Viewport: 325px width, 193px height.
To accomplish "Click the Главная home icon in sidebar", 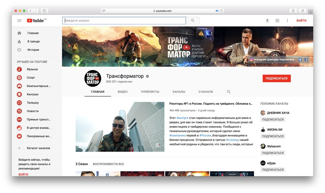I will (19, 33).
